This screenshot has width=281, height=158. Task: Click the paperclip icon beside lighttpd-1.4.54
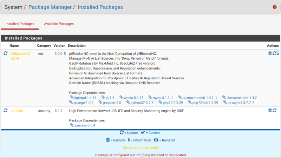[x=72, y=98]
